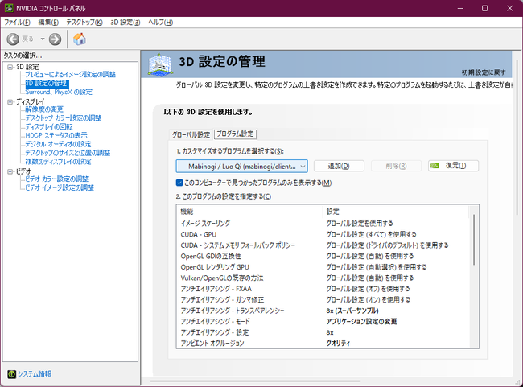Viewport: 523px width, 387px height.
Task: Collapse the ディスプレイ tree node
Action: click(x=10, y=101)
